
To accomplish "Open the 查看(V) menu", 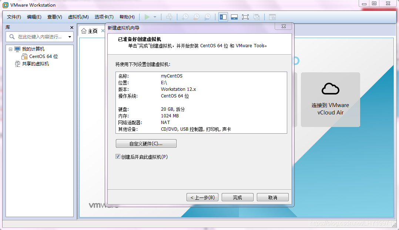I will [55, 17].
